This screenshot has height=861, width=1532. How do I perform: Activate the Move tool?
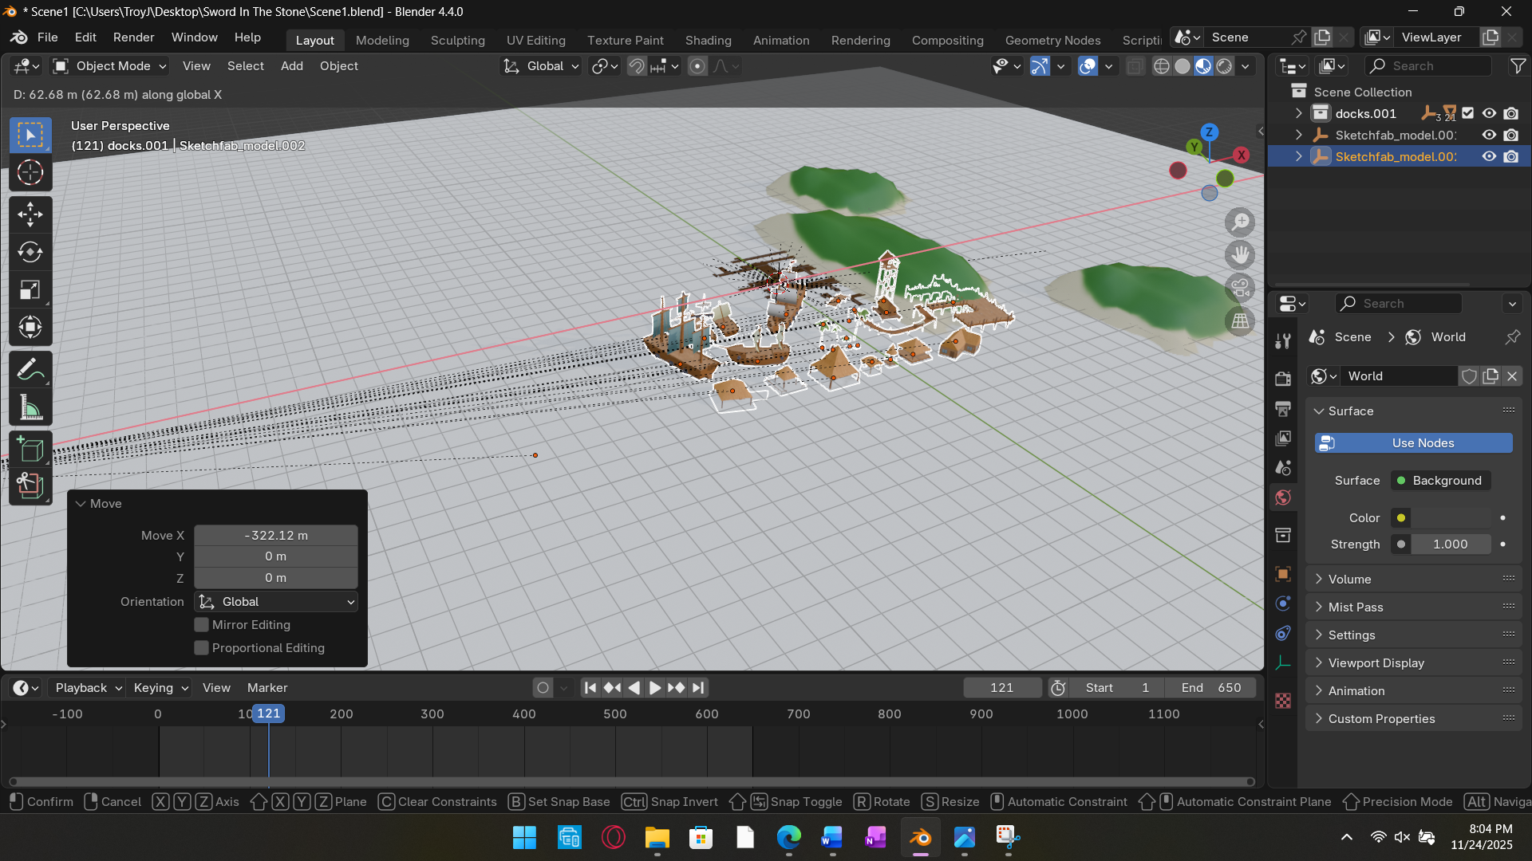coord(30,214)
